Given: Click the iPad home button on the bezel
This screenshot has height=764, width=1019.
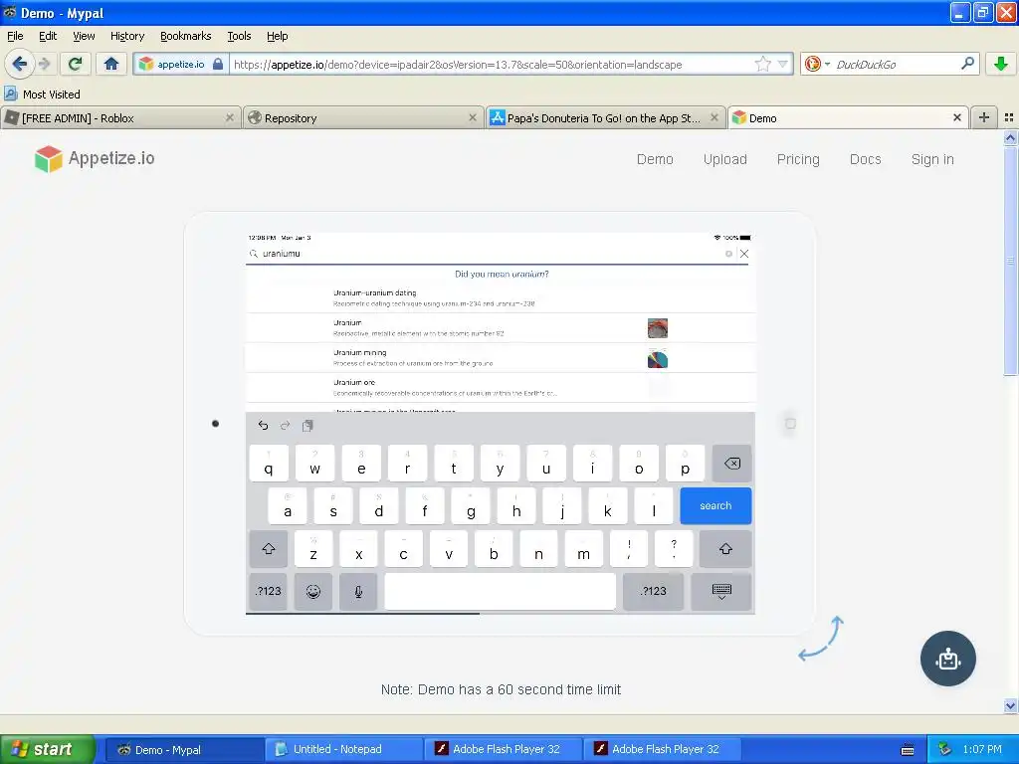Looking at the screenshot, I should (790, 424).
